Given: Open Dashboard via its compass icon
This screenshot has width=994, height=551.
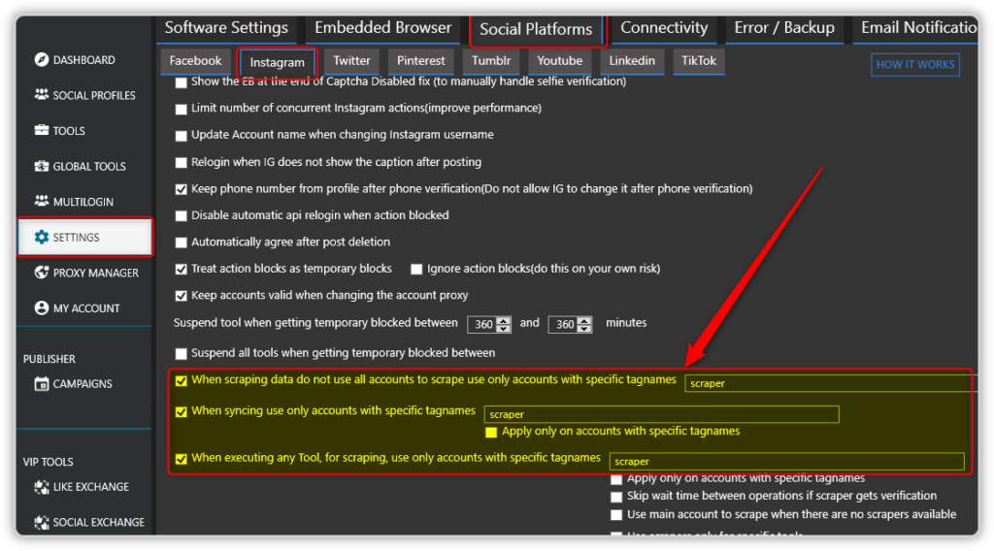Looking at the screenshot, I should pos(42,60).
